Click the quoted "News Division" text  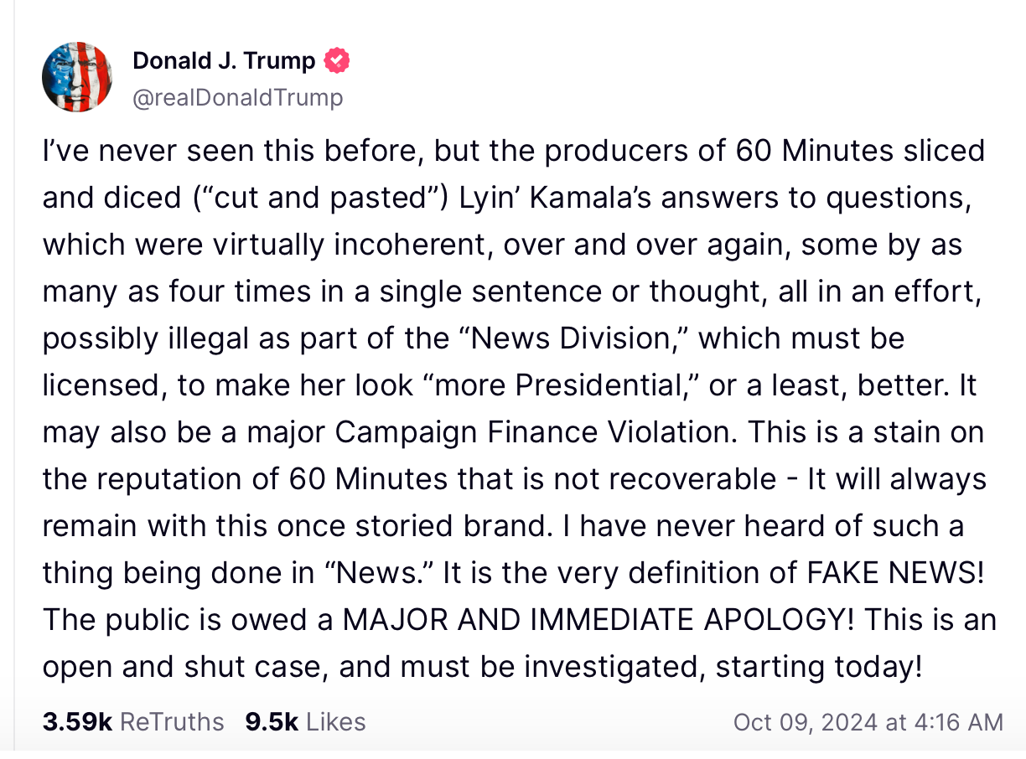tap(576, 338)
